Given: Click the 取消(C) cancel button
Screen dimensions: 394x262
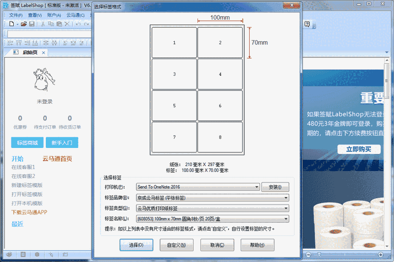Looking at the screenshot, I should [x=217, y=245].
